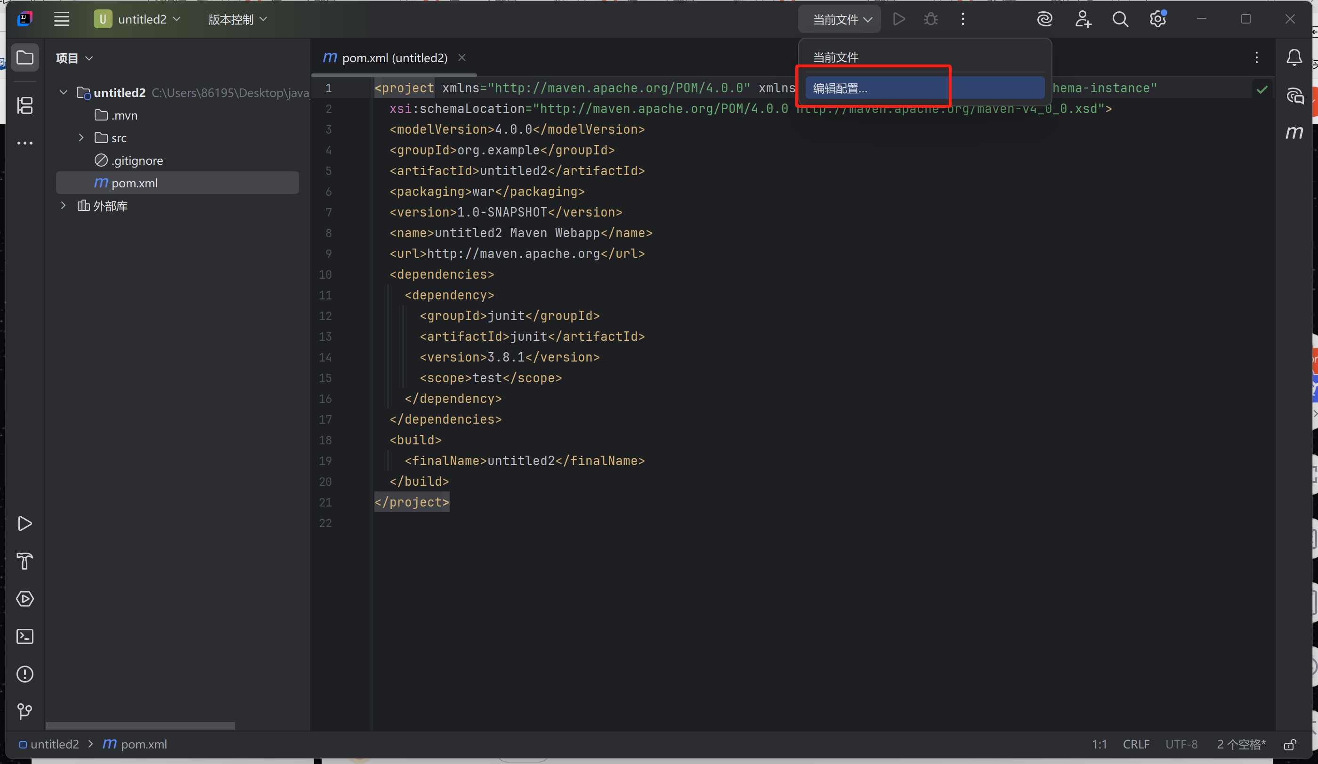
Task: Toggle read-only lock icon in status bar
Action: [x=1290, y=745]
